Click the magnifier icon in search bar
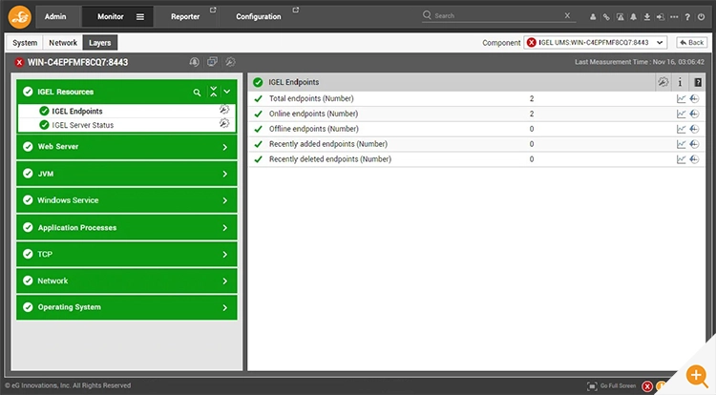Viewport: 716px width, 395px height. tap(427, 15)
